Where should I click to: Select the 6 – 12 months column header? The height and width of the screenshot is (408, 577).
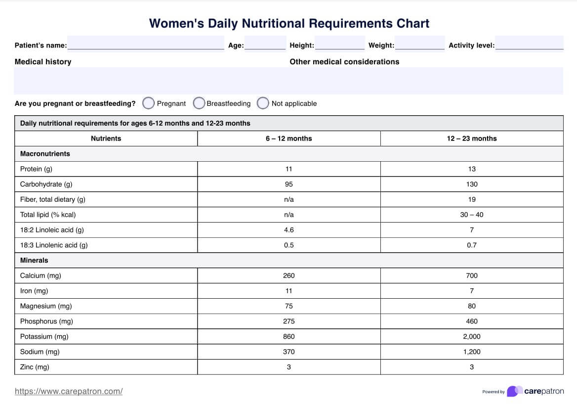pyautogui.click(x=288, y=138)
